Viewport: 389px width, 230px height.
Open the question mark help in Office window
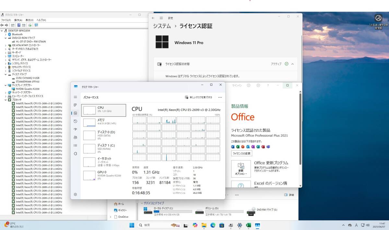coord(268,85)
